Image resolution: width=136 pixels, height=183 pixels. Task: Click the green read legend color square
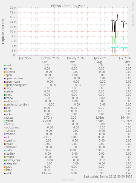tap(5, 65)
